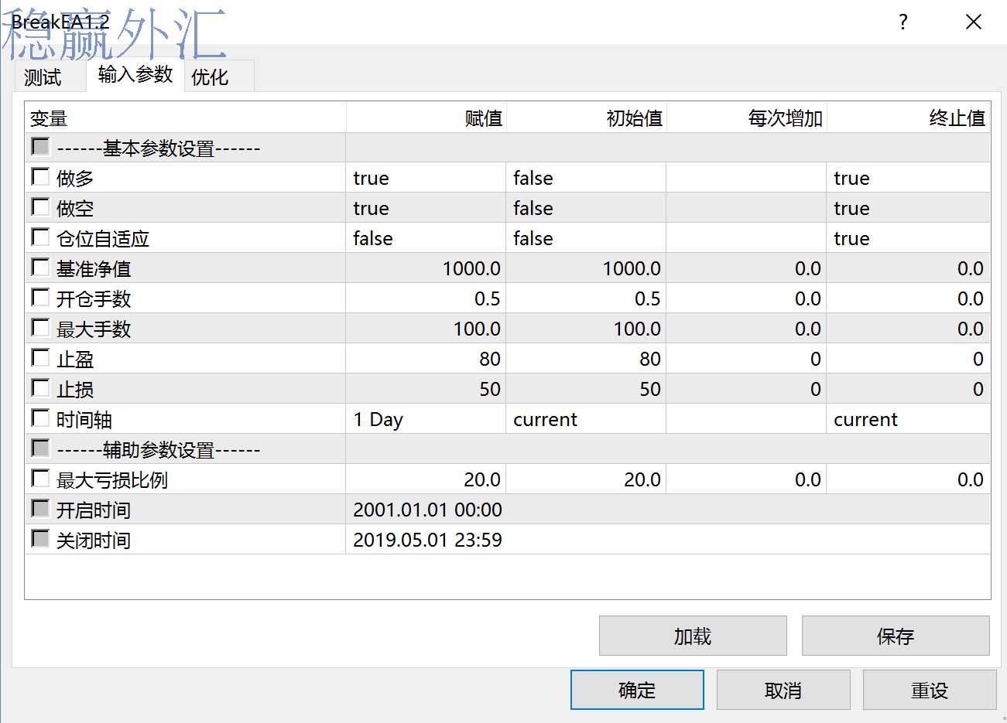Select the 初始值 column header
Screen dimensions: 1007x723
point(586,118)
